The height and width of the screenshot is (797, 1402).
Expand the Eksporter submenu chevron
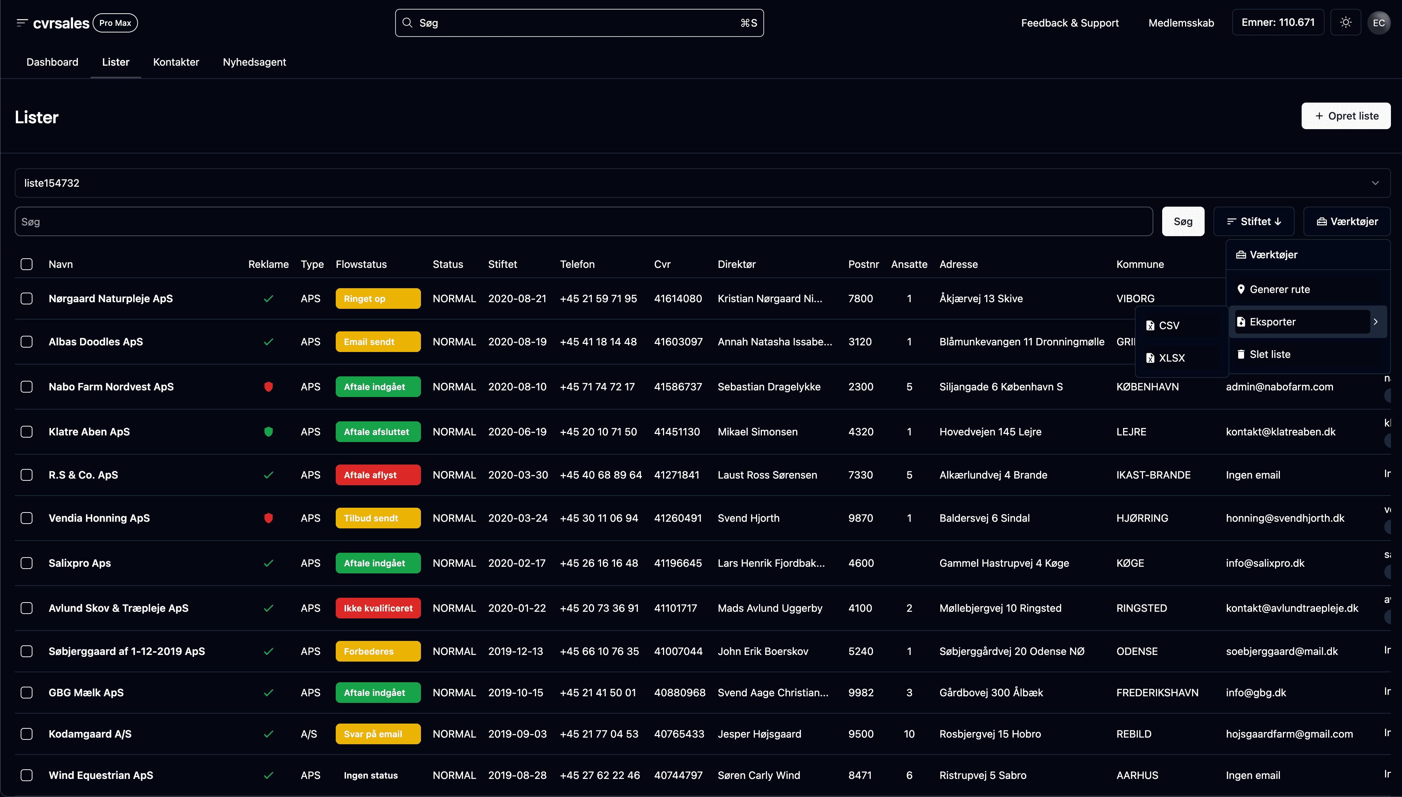pos(1375,322)
